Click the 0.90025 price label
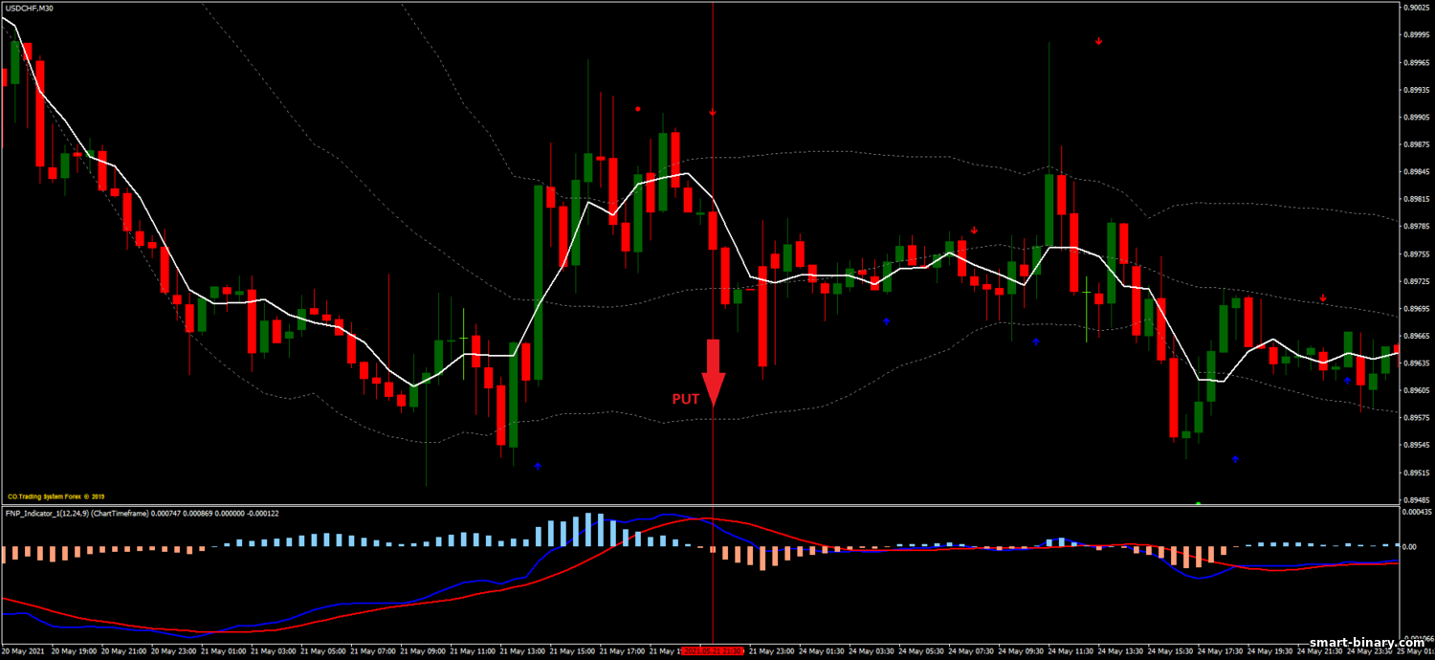The height and width of the screenshot is (660, 1435). [x=1416, y=8]
